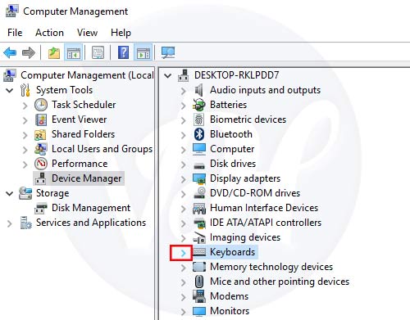This screenshot has height=320, width=410.
Task: Expand the Monitors category chevron
Action: (x=184, y=312)
